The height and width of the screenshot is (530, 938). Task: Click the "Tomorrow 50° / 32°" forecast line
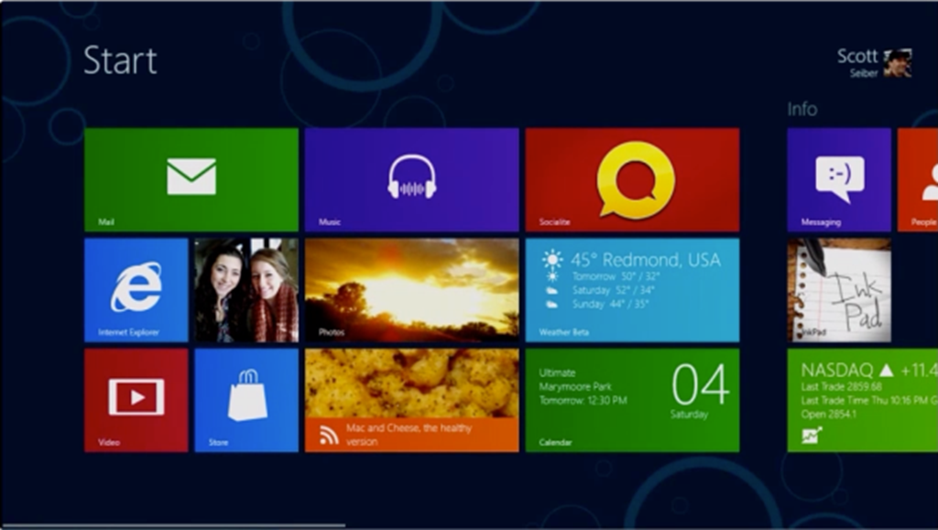616,276
